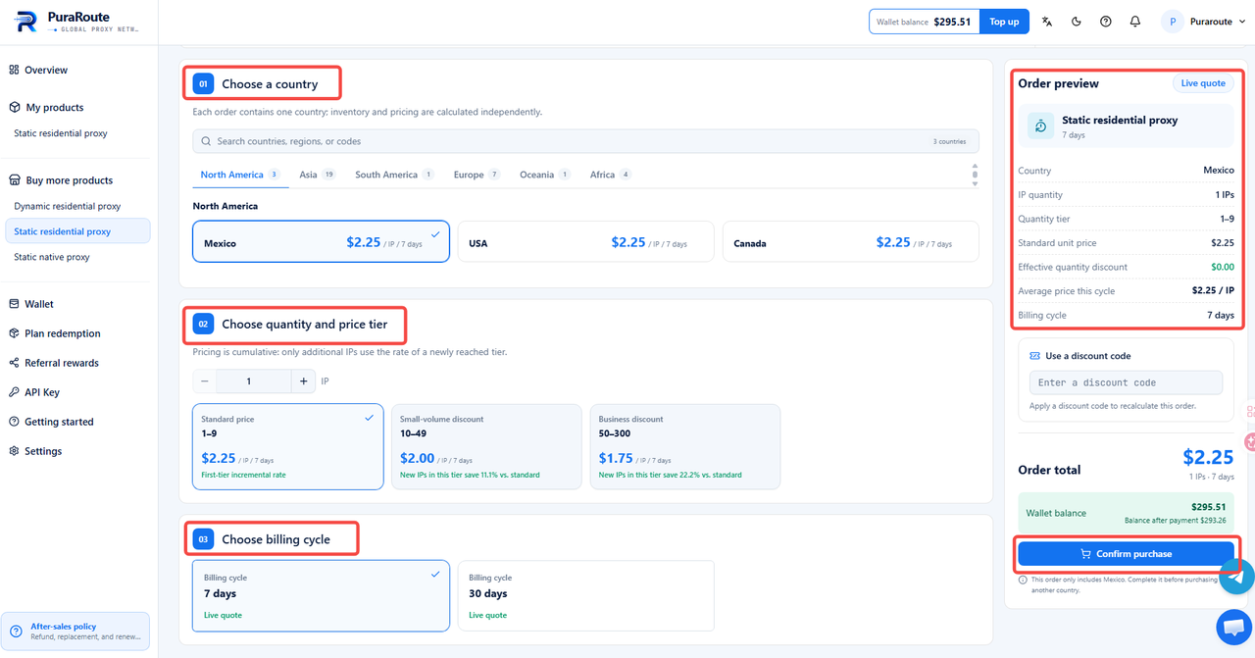Select the Mexico country card
This screenshot has height=658, width=1255.
321,242
